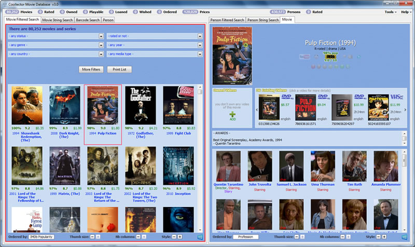Open Quentin Tarantino person link
Screen dimensions: 415x247
tap(228, 184)
